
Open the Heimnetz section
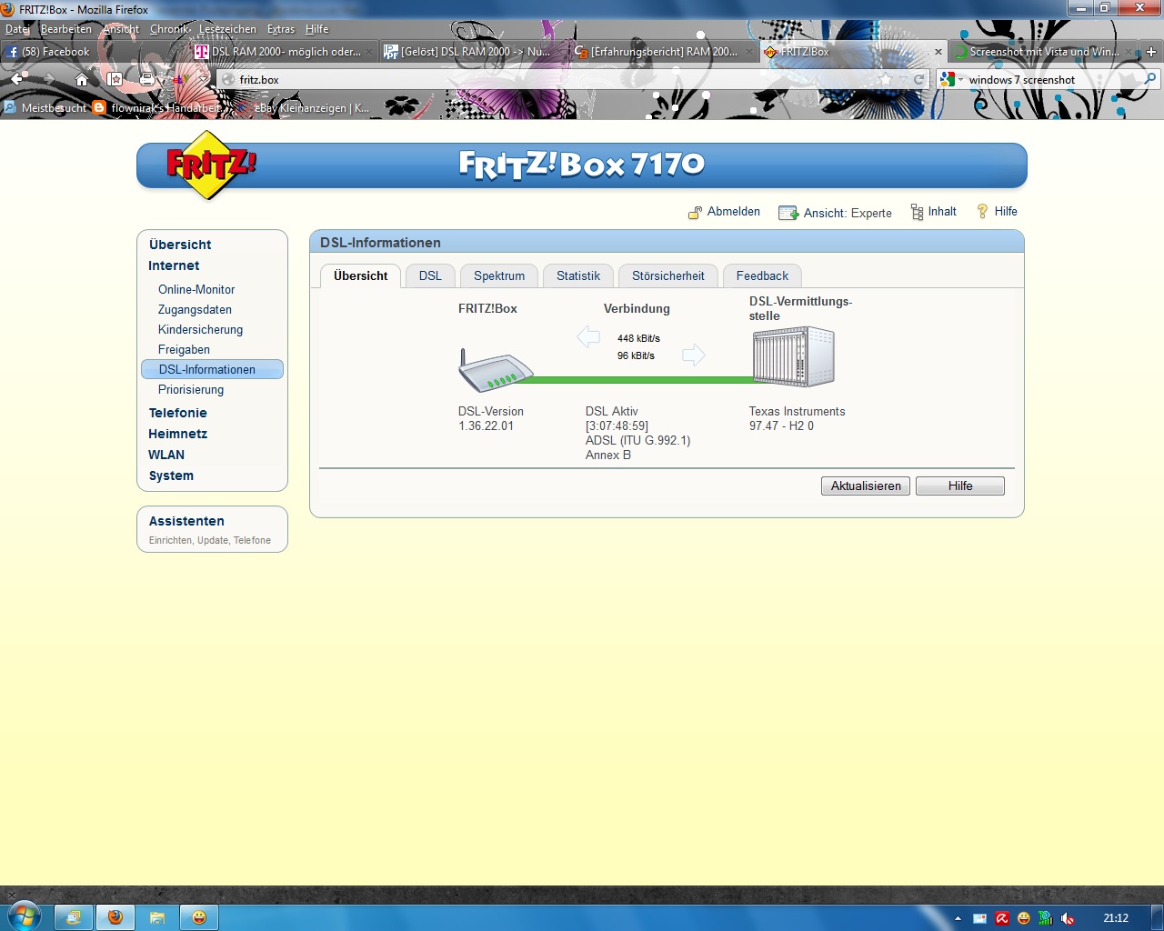pyautogui.click(x=178, y=434)
